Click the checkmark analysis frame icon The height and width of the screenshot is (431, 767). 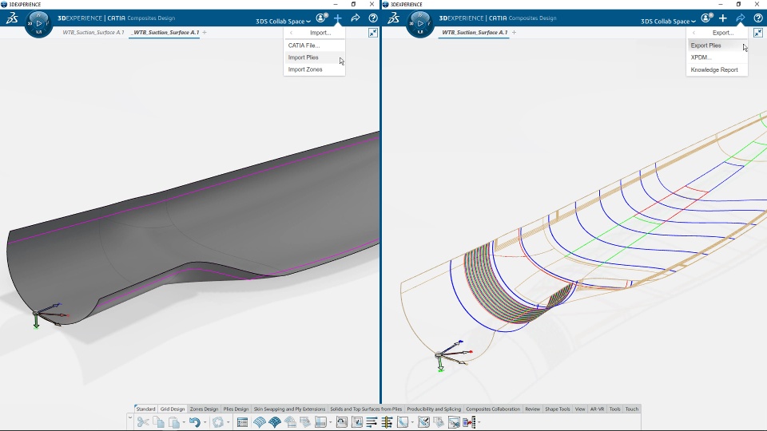pyautogui.click(x=424, y=421)
